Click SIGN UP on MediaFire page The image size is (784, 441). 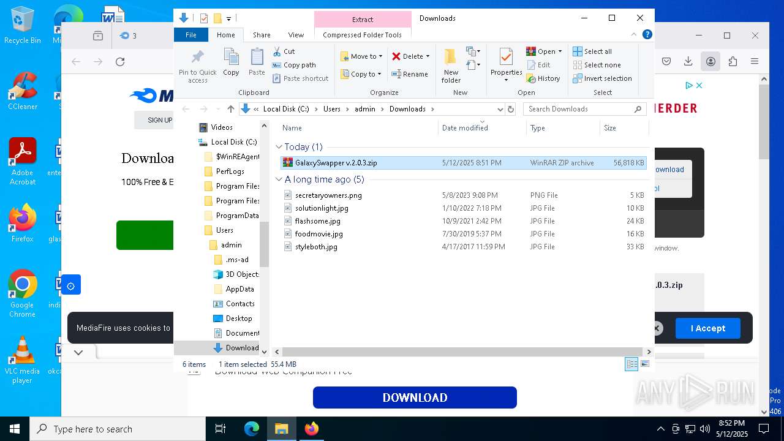point(160,120)
